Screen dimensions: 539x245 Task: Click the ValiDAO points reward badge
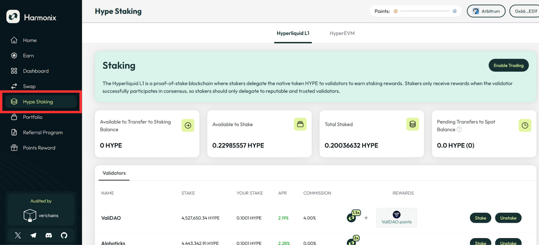pyautogui.click(x=397, y=218)
